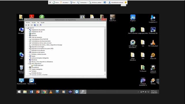Expand Adaptadores de red
Image resolution: width=185 pixels, height=104 pixels.
pos(28,32)
